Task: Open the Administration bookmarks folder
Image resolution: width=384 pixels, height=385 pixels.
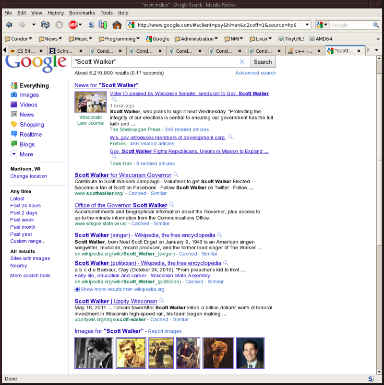Action: click(x=196, y=39)
